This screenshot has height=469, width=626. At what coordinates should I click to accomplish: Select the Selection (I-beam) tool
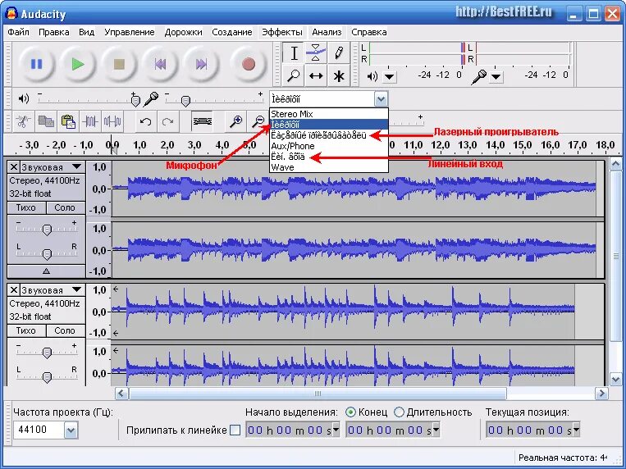point(294,52)
